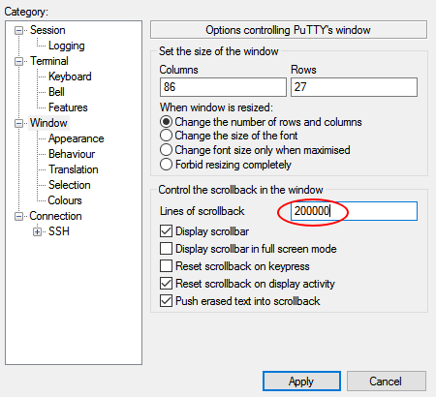Select 'Change the size of the font'
This screenshot has height=397, width=436.
(x=229, y=136)
